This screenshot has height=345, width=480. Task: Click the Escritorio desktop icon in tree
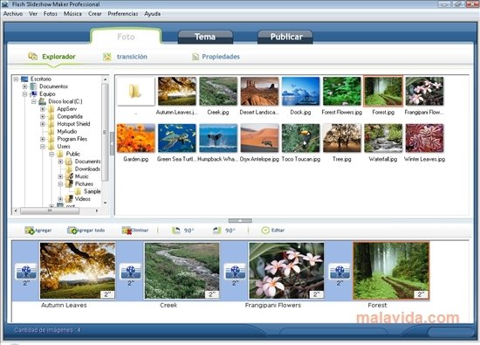pos(24,79)
